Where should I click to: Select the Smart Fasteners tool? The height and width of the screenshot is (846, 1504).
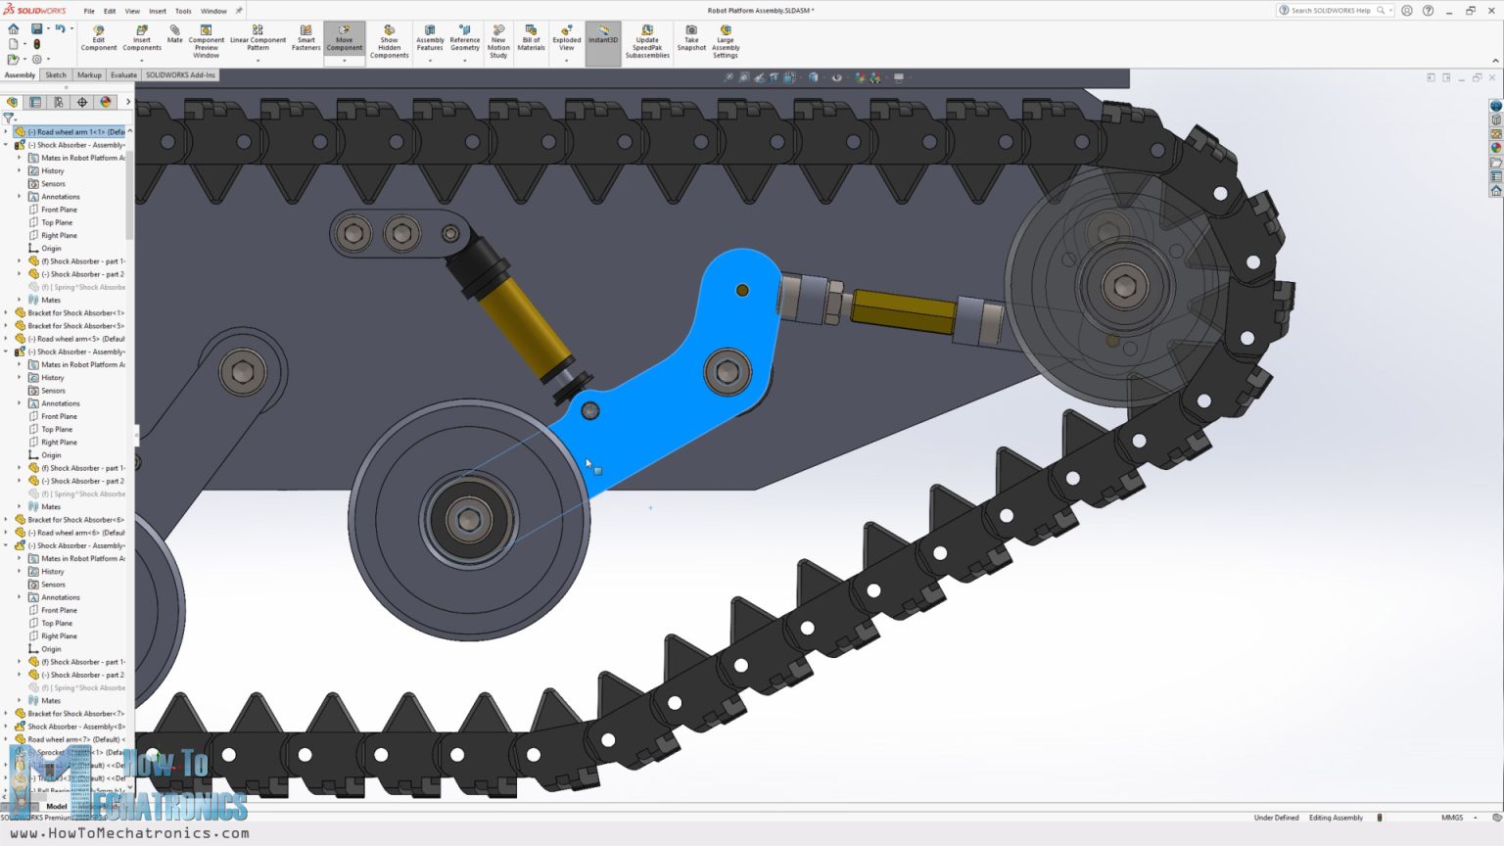coord(306,39)
